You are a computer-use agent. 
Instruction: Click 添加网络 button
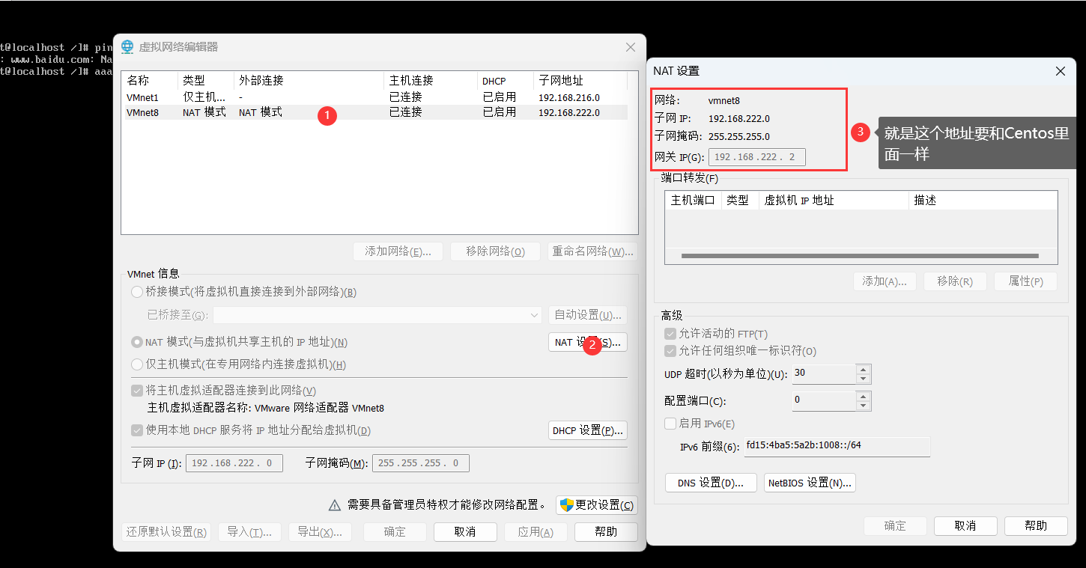click(x=398, y=251)
